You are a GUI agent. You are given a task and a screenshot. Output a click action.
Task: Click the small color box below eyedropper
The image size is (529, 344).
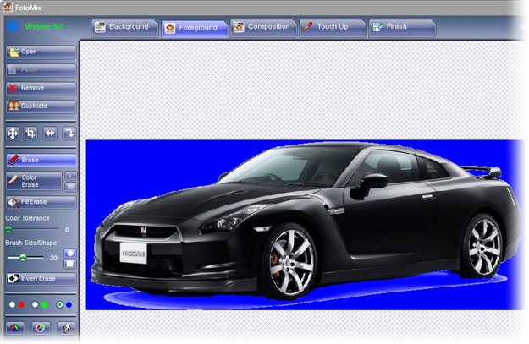tap(70, 187)
